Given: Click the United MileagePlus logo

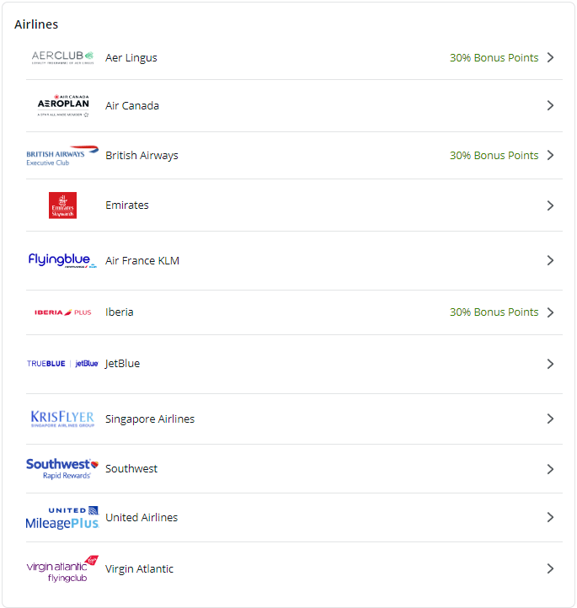Looking at the screenshot, I should [62, 518].
